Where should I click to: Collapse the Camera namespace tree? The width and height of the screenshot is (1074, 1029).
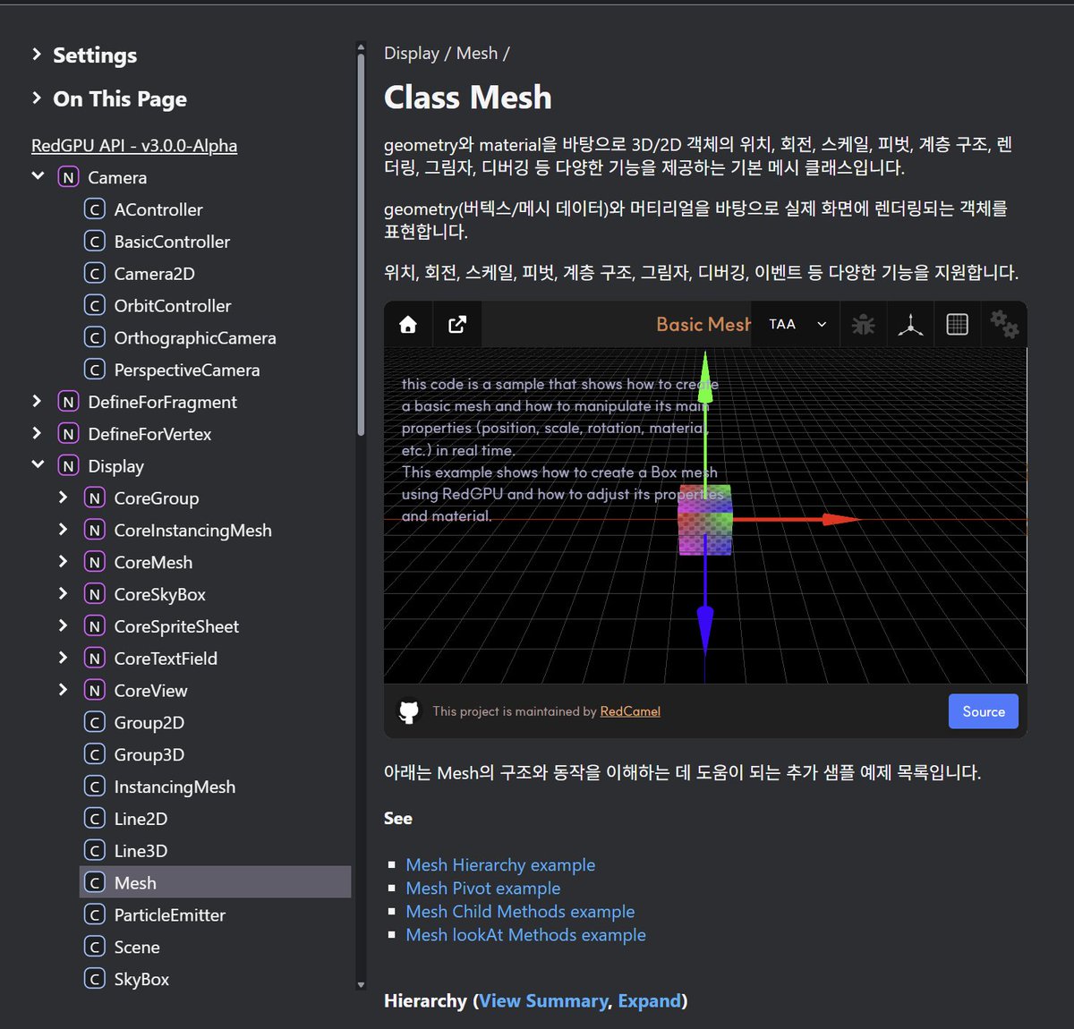tap(38, 176)
